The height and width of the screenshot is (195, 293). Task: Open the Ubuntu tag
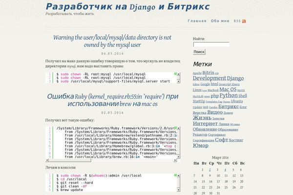237,101
